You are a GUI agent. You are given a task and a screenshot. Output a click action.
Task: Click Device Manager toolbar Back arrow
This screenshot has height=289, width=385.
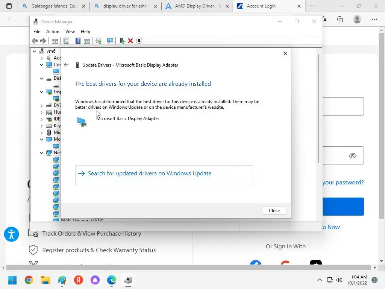(x=35, y=41)
